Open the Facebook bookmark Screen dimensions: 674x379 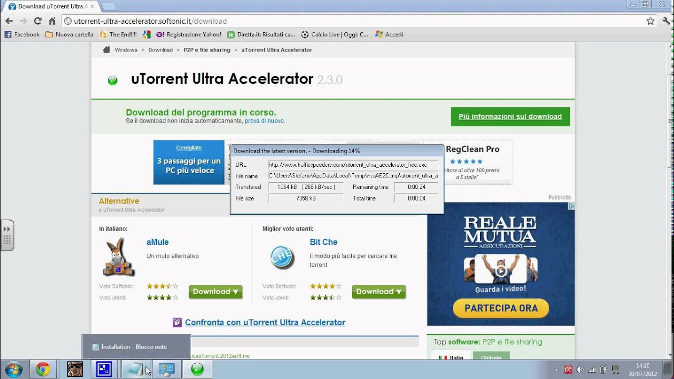click(22, 34)
